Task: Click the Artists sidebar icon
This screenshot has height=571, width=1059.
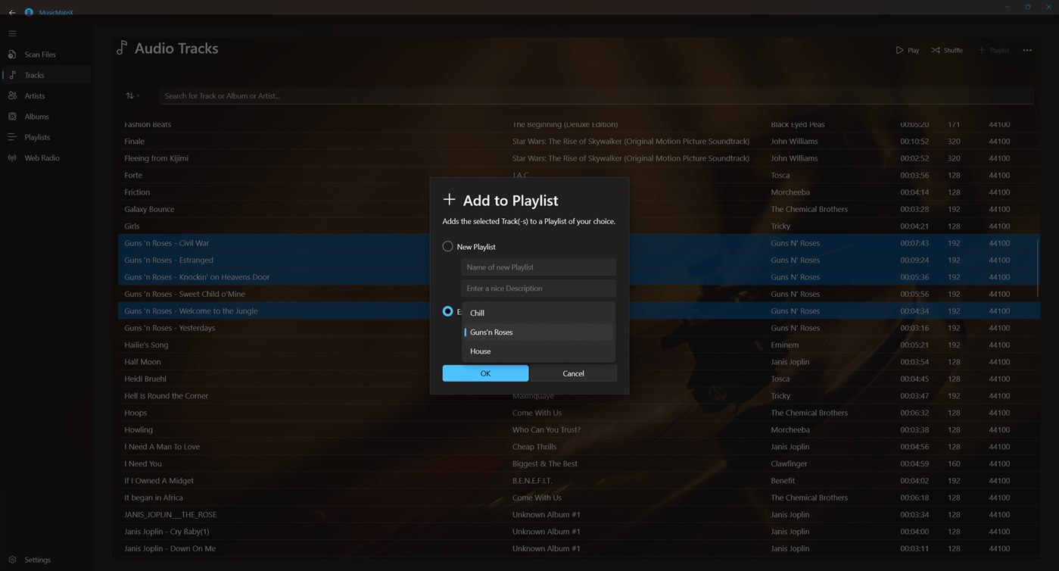Action: tap(12, 95)
